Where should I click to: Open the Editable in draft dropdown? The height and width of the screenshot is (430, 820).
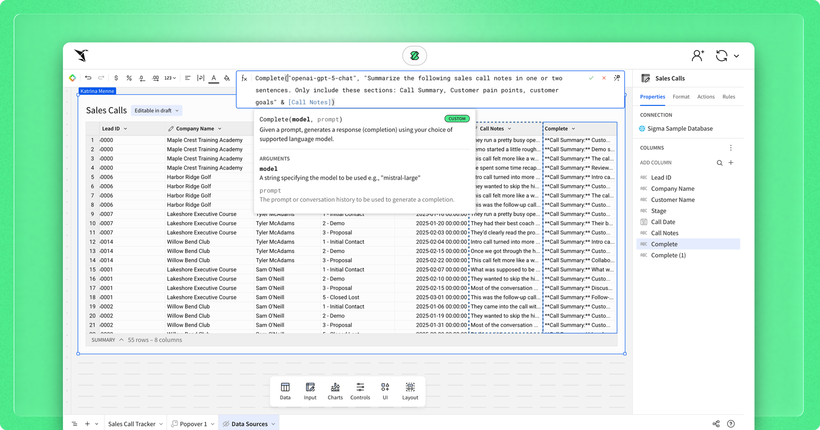pyautogui.click(x=156, y=111)
